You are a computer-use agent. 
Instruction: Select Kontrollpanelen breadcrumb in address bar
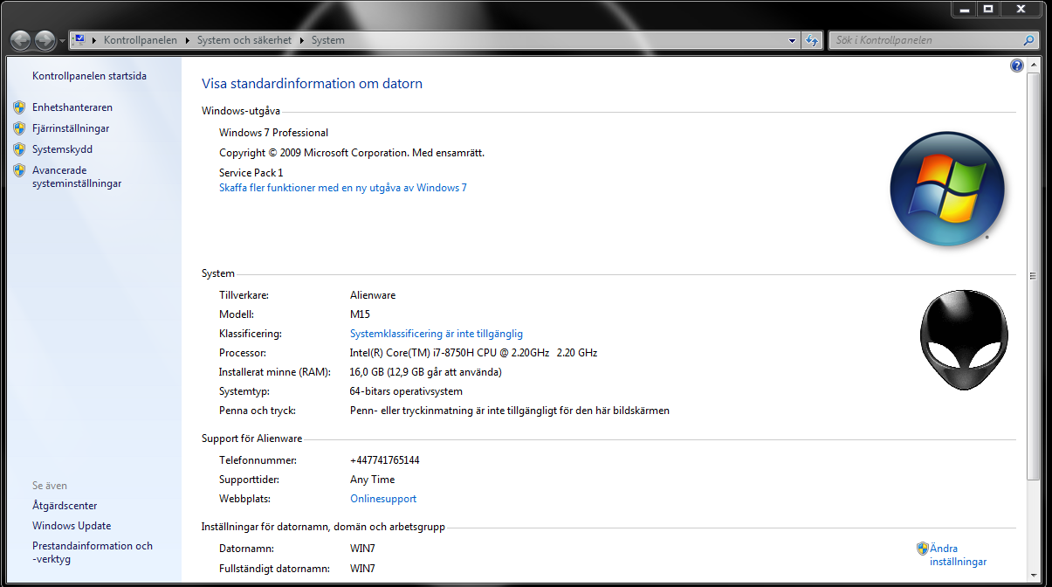(x=140, y=40)
